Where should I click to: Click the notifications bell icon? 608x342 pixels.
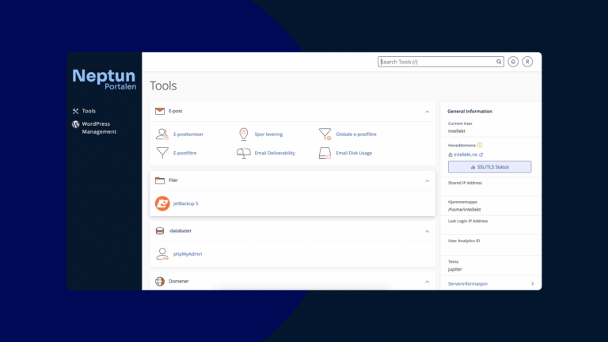point(513,62)
